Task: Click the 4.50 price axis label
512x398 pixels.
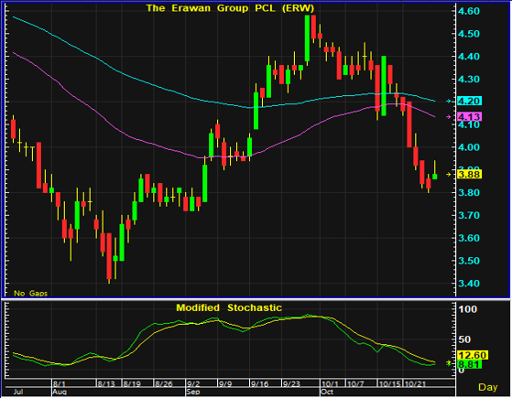Action: (x=469, y=34)
